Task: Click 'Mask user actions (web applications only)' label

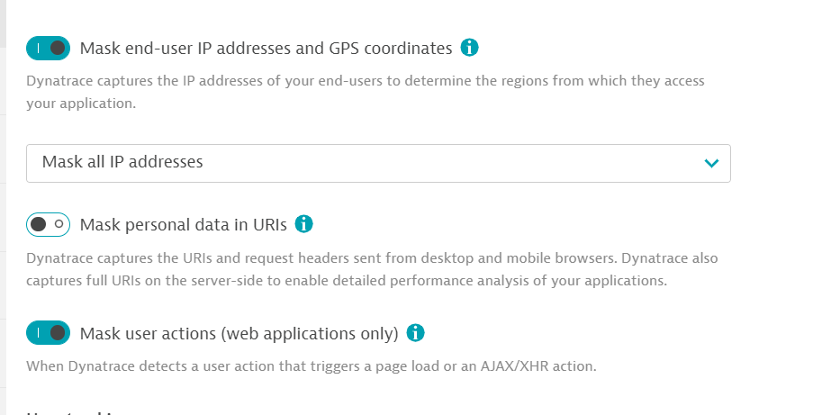Action: tap(239, 334)
